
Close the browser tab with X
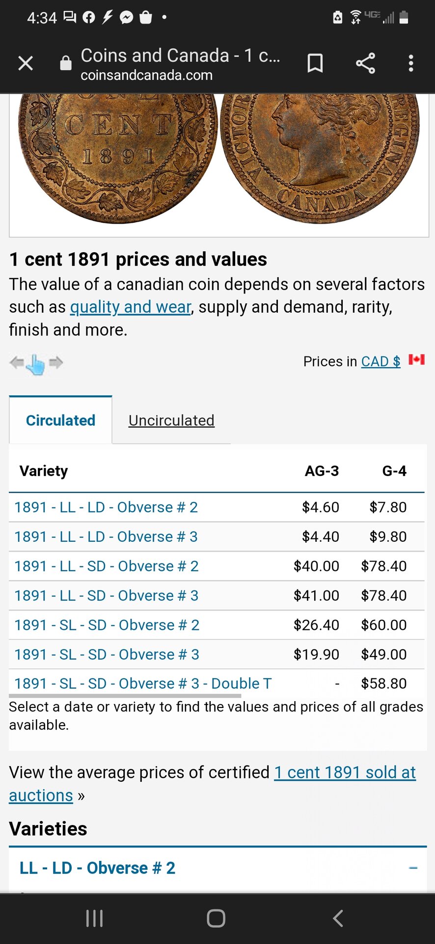(x=26, y=63)
